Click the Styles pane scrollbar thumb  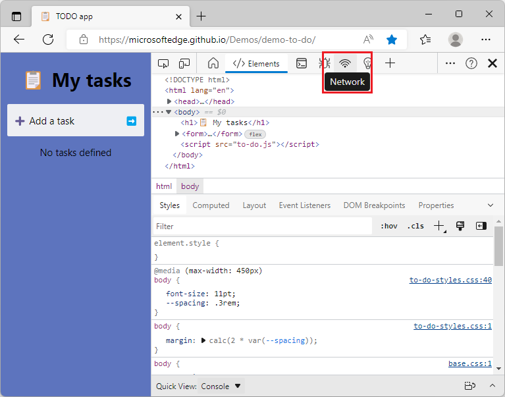pyautogui.click(x=498, y=246)
